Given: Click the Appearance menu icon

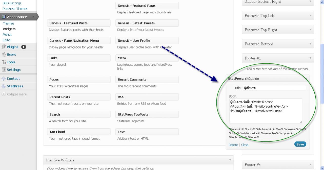Looking at the screenshot, I should point(4,17).
